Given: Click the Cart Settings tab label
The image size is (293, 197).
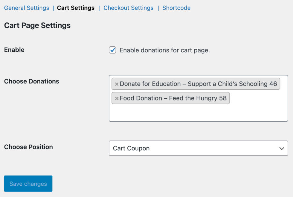Looking at the screenshot, I should pyautogui.click(x=75, y=8).
